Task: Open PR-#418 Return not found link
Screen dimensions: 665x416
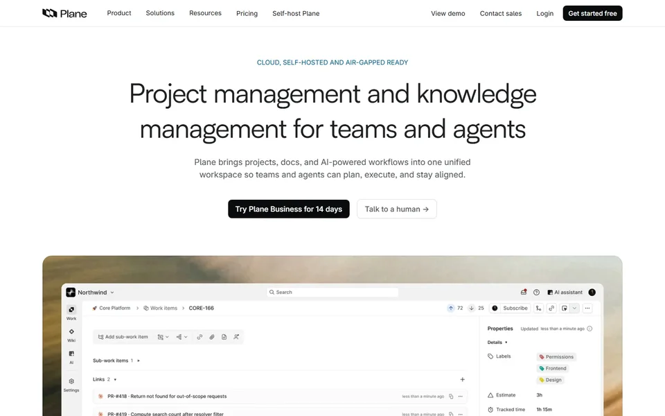Action: click(167, 397)
